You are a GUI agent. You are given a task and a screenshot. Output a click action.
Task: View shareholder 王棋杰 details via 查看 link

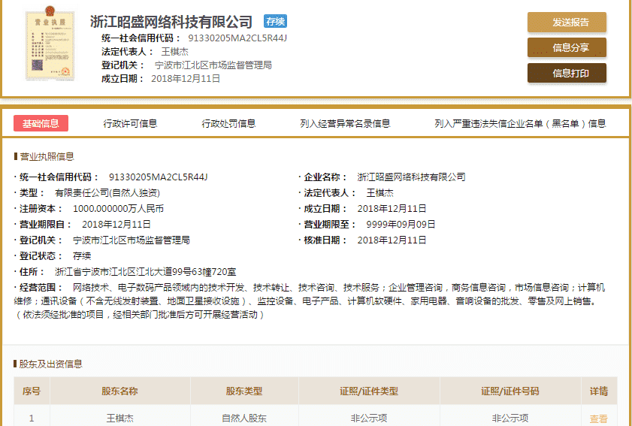(598, 418)
